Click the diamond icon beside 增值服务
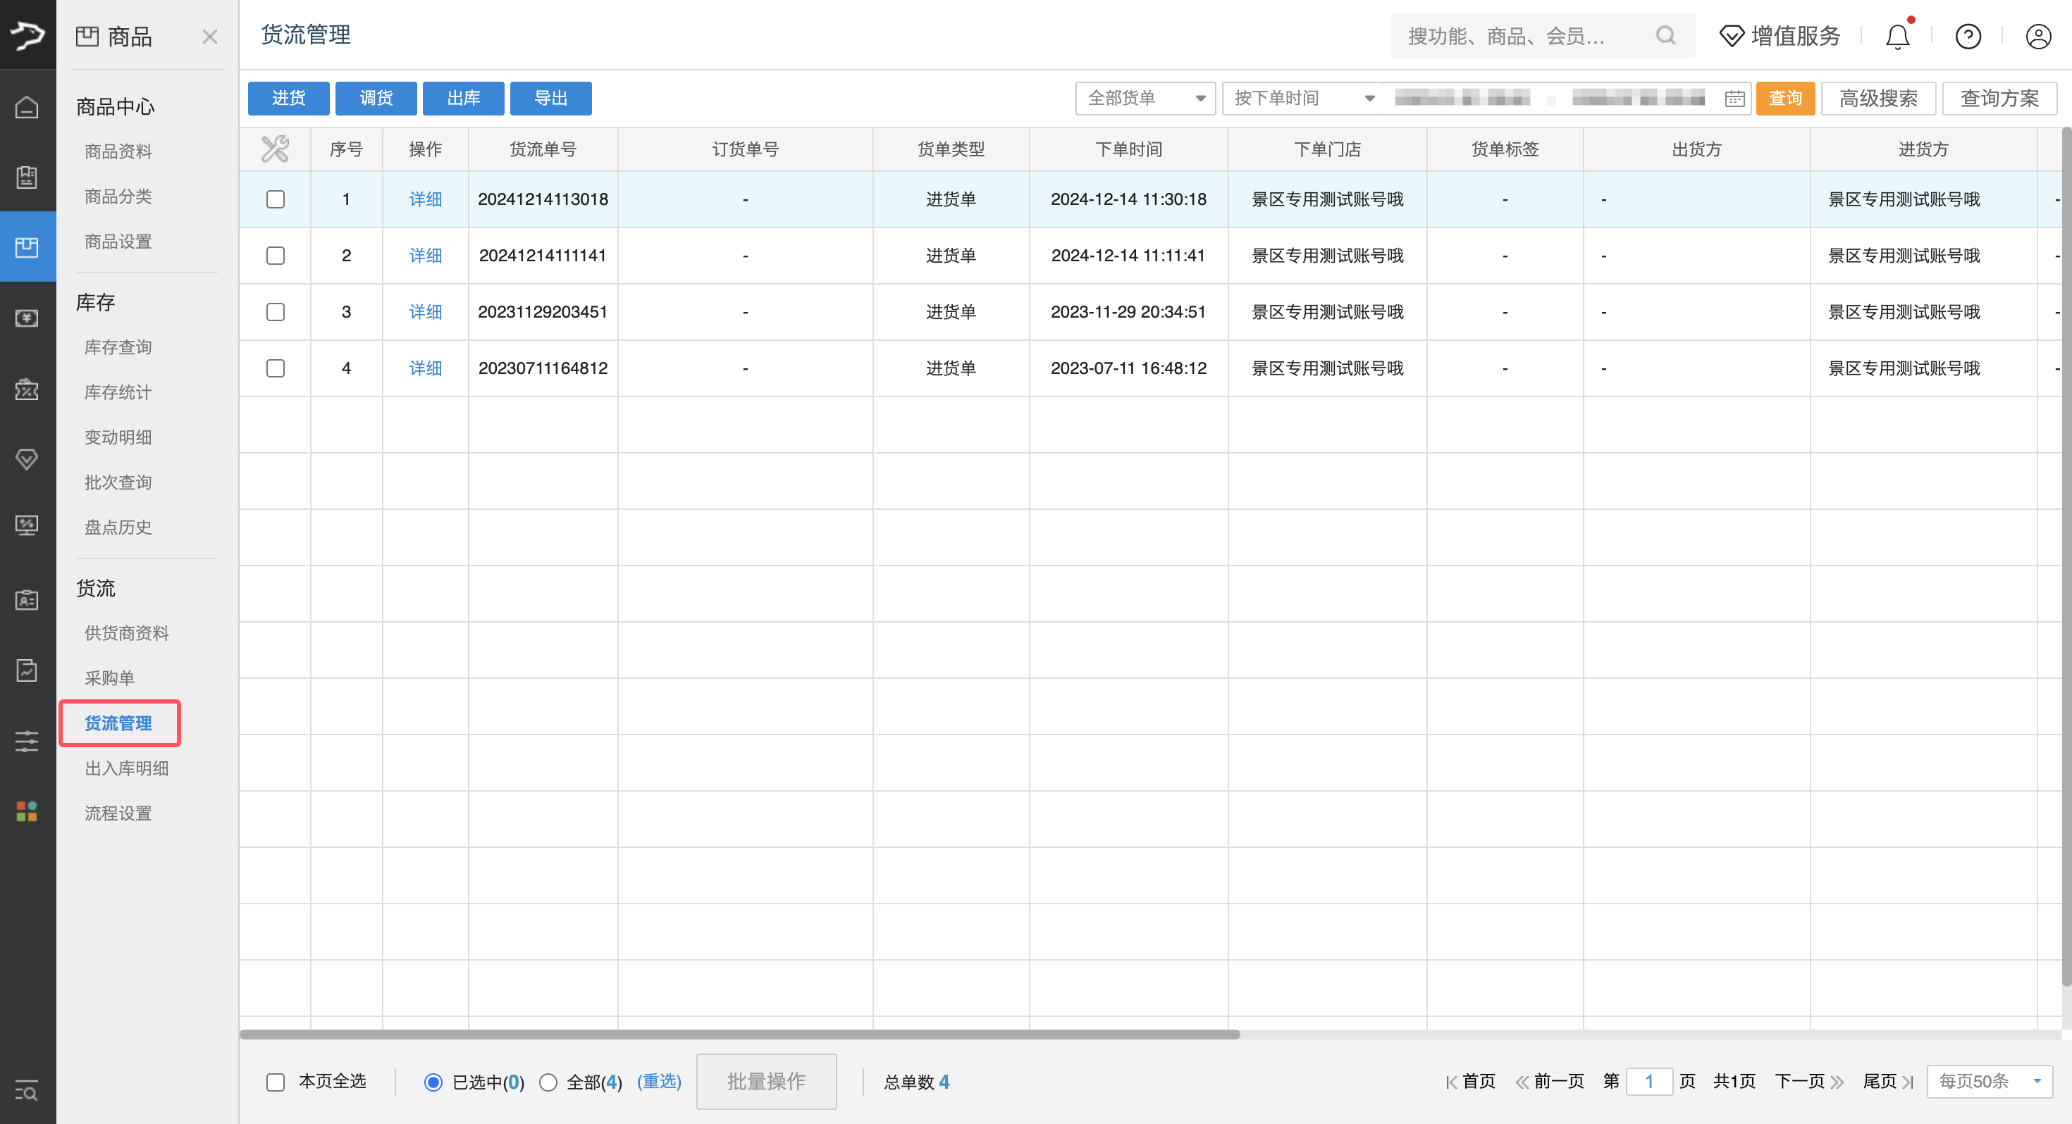2072x1124 pixels. 1732,36
